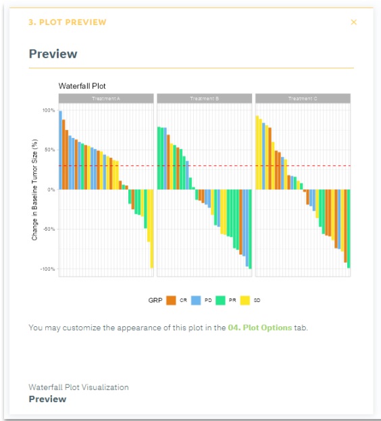Click the y-axis label Change in Baseline Tumor Size
381x421 pixels.
pyautogui.click(x=34, y=190)
